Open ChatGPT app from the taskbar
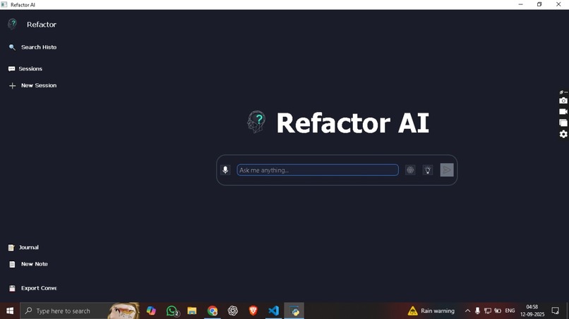Viewport: 569px width, 319px height. click(232, 311)
